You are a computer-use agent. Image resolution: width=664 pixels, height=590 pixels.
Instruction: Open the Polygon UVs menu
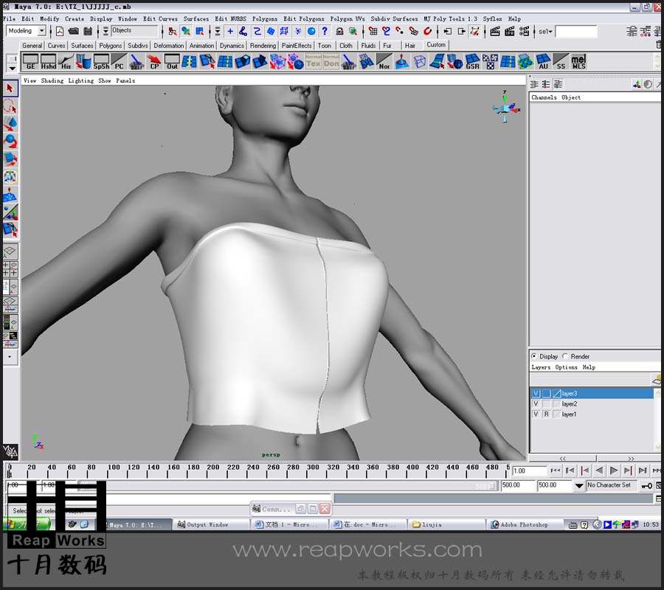347,18
